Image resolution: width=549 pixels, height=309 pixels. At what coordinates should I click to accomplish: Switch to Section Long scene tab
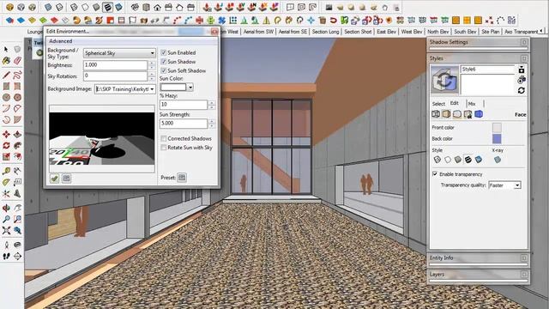point(326,32)
